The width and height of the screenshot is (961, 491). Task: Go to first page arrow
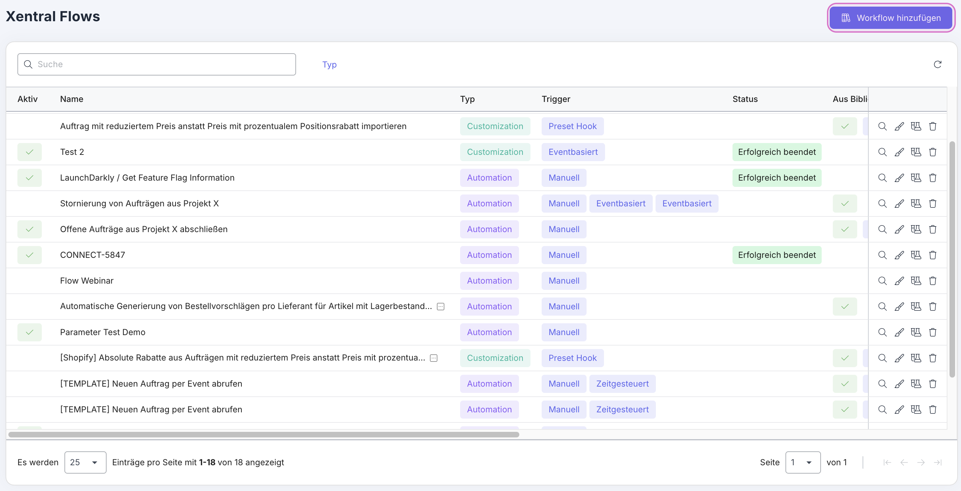coord(887,462)
